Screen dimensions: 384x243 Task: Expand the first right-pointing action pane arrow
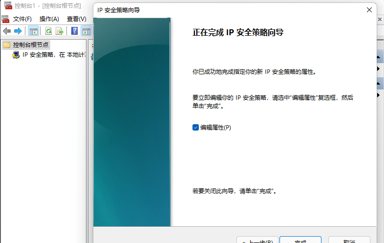click(x=378, y=68)
